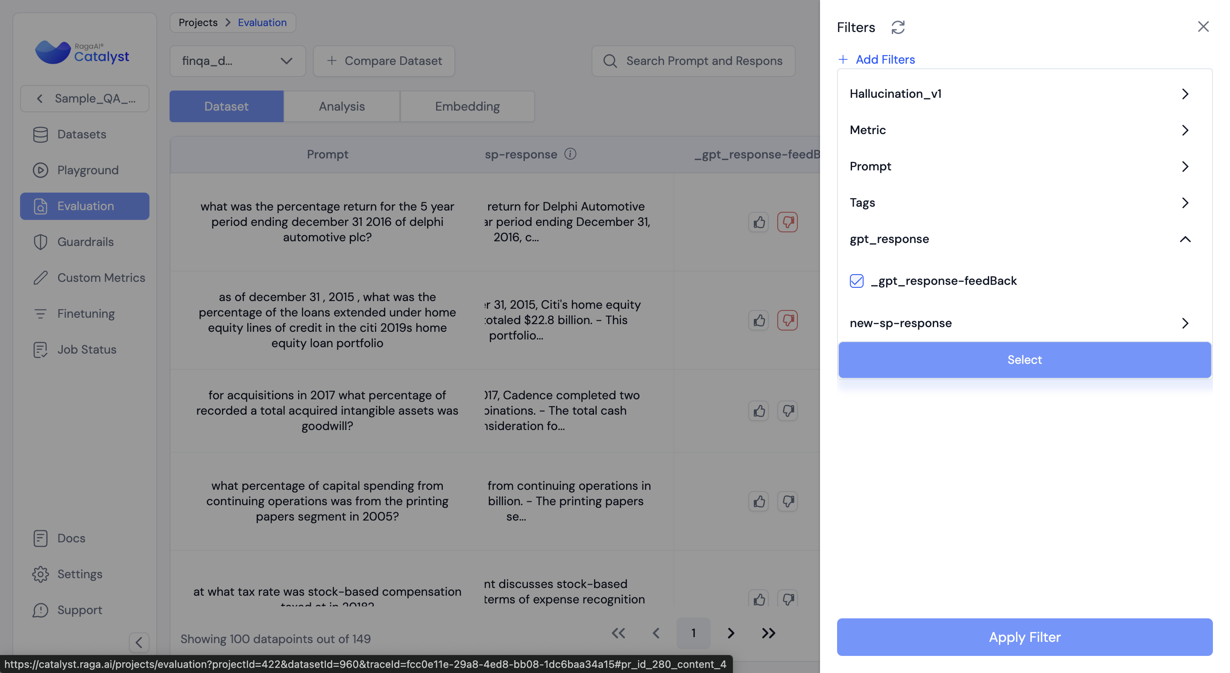Go to the last page of results
Screen dimensions: 1230x673
(x=768, y=633)
